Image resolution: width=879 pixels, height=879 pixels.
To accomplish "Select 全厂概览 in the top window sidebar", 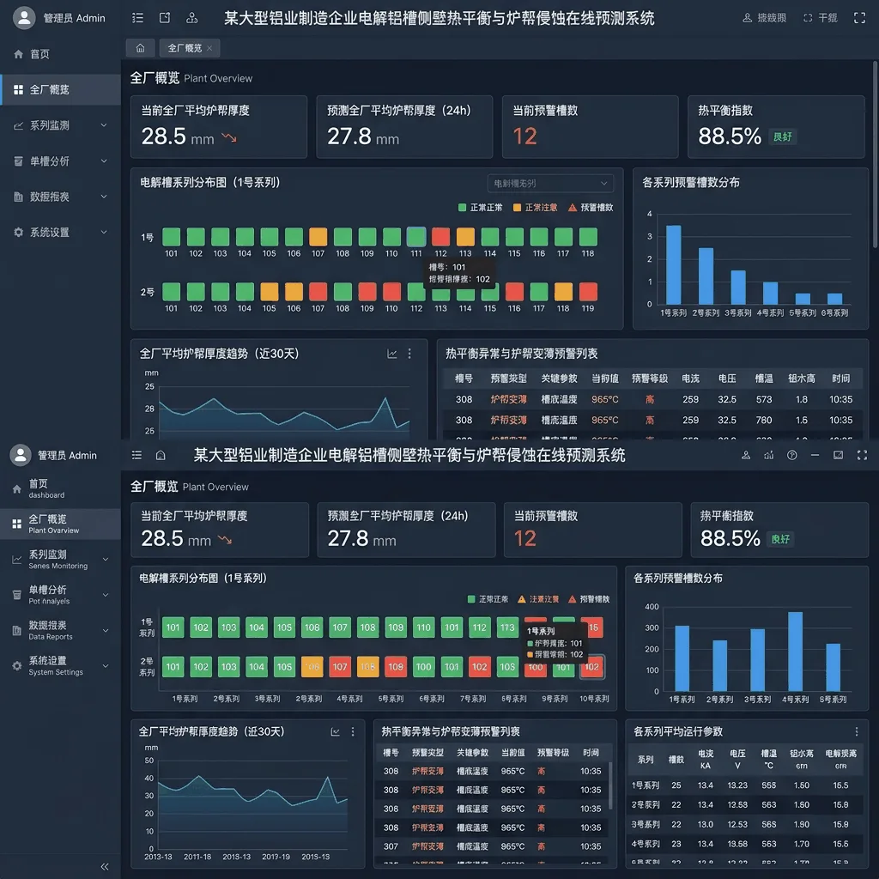I will [61, 89].
